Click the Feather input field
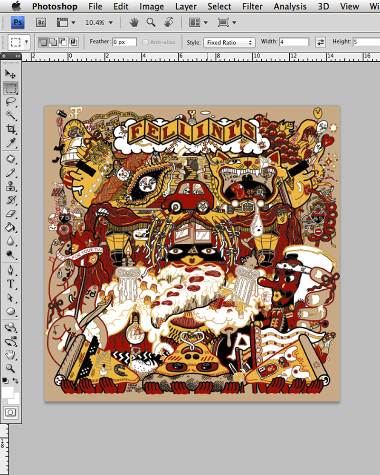The image size is (380, 475). 124,42
